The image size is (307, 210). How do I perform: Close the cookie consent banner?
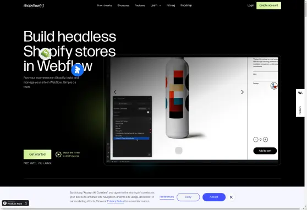click(x=231, y=197)
